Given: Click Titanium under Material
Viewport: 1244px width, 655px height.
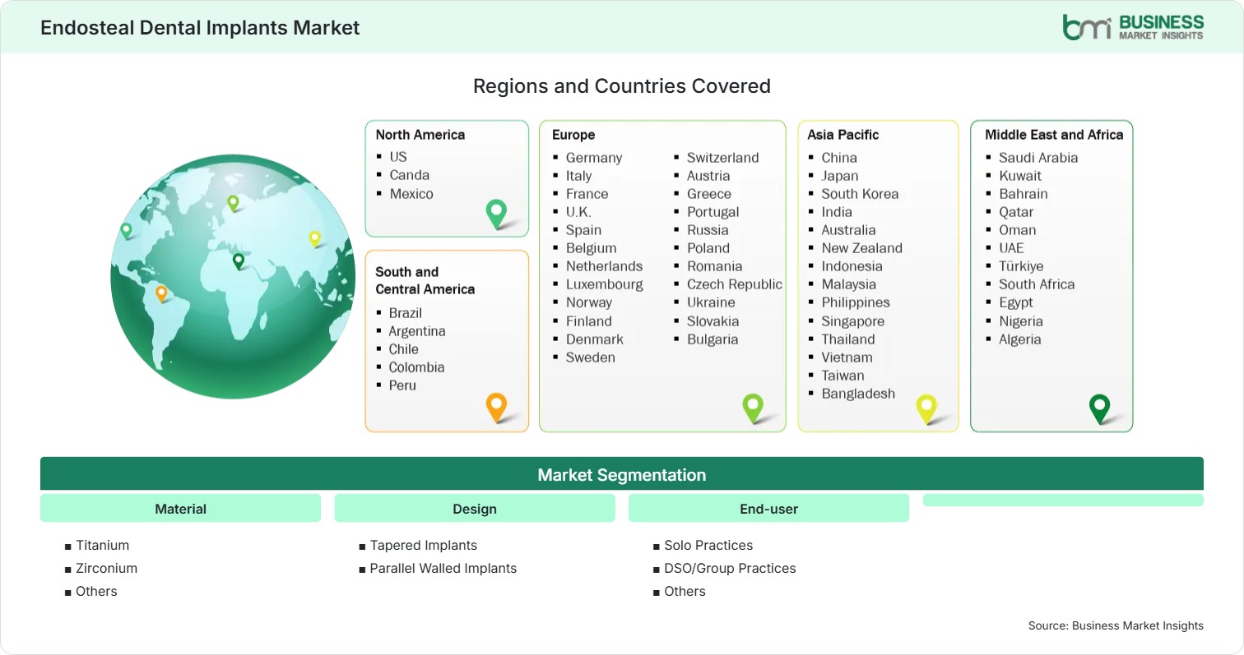Looking at the screenshot, I should (x=102, y=545).
